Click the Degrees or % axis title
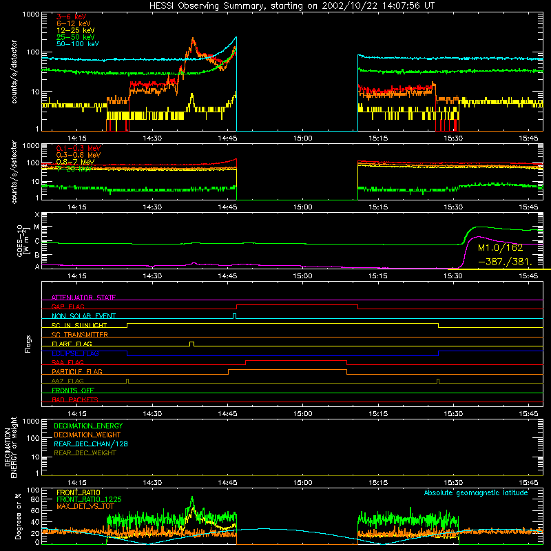This screenshot has height=551, width=551. (x=18, y=517)
